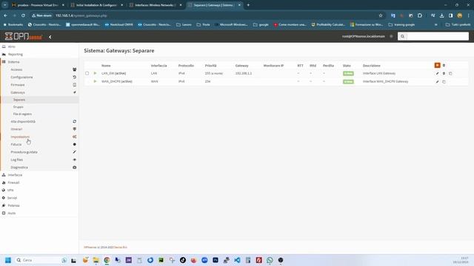The width and height of the screenshot is (474, 266).
Task: Click the Deciso B.V. footer link
Action: pos(121,248)
